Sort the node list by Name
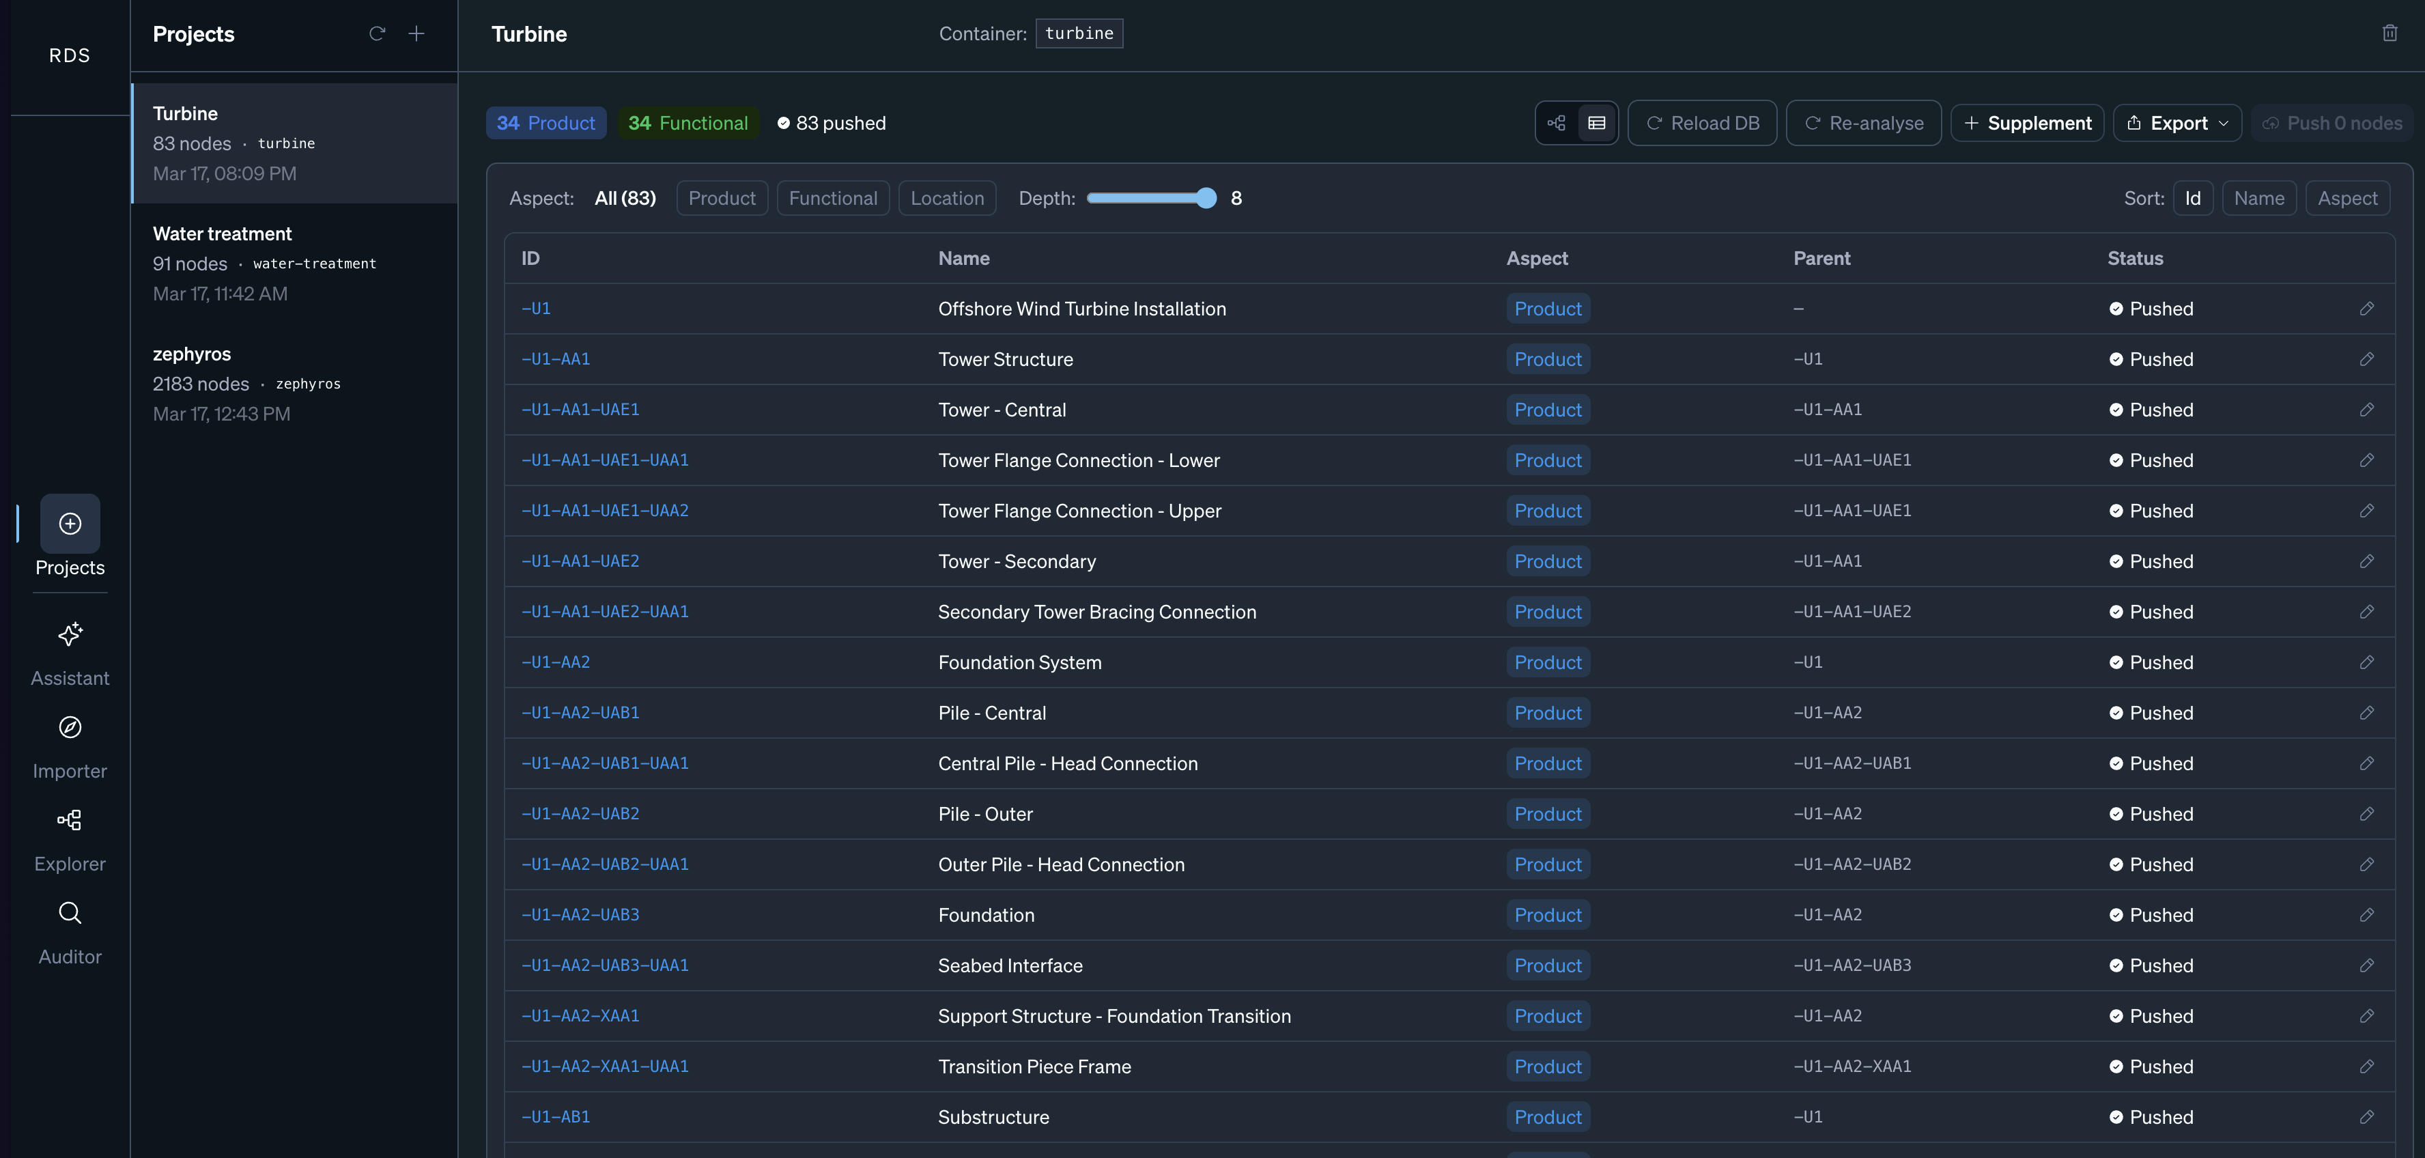 [x=2260, y=198]
